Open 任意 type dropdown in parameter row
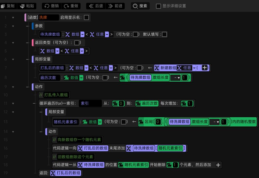 (107, 34)
